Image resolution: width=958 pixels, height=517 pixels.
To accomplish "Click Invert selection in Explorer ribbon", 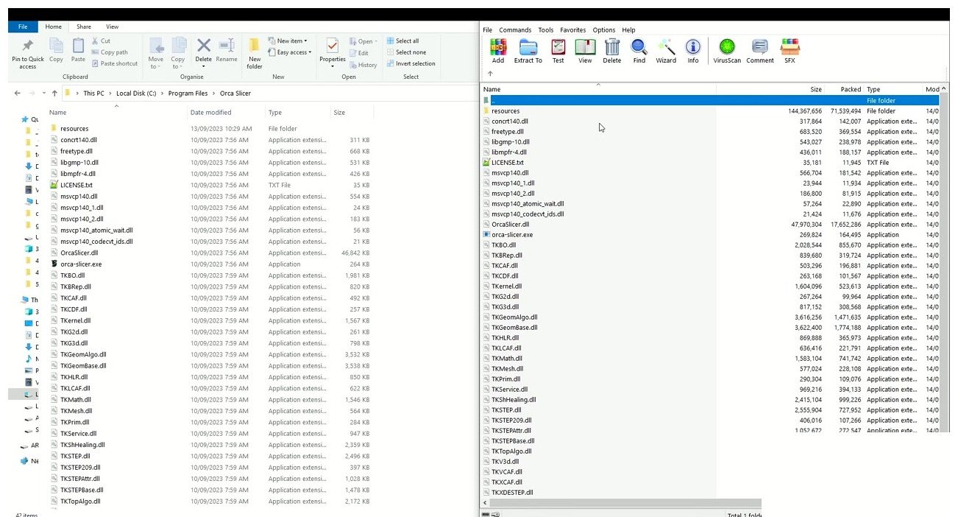I will click(411, 63).
